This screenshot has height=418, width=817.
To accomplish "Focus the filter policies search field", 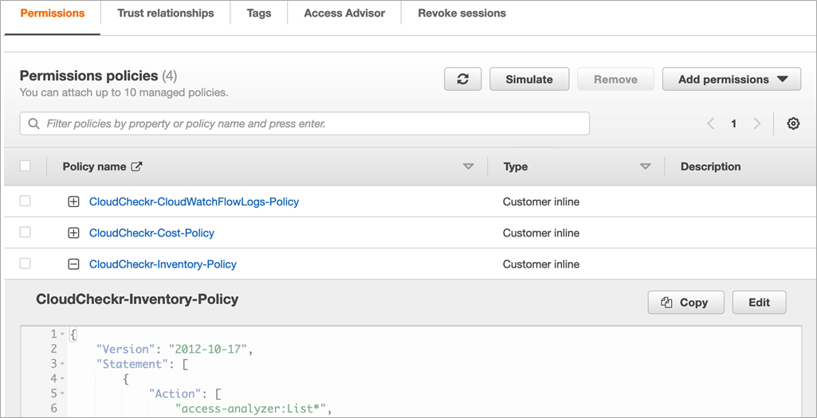I will point(311,123).
